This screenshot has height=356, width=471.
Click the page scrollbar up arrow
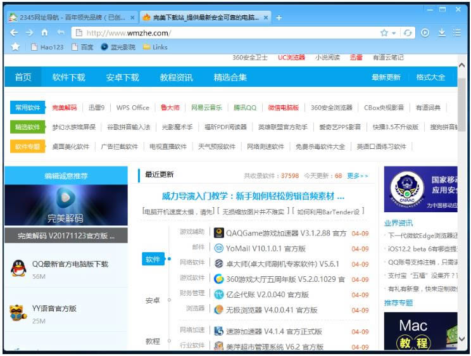[x=462, y=65]
